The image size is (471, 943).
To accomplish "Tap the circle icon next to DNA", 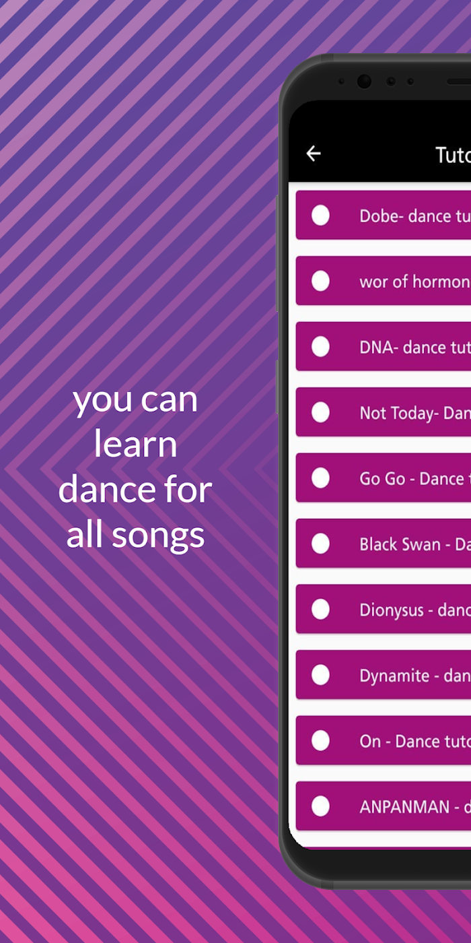I will click(x=321, y=347).
